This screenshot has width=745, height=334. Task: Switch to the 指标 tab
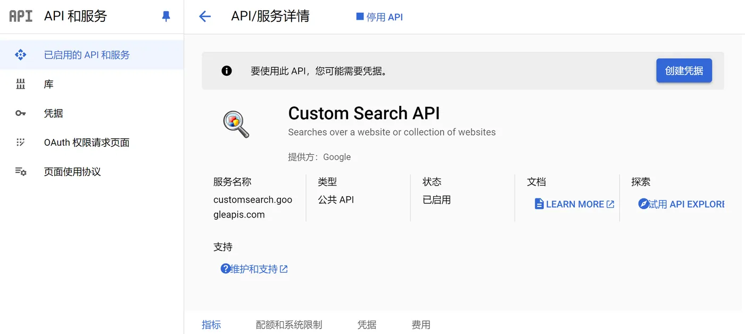coord(211,324)
